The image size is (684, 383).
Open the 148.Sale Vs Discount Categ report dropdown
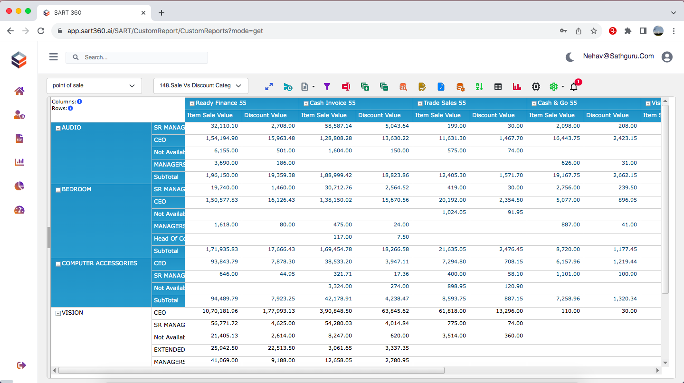coord(200,86)
